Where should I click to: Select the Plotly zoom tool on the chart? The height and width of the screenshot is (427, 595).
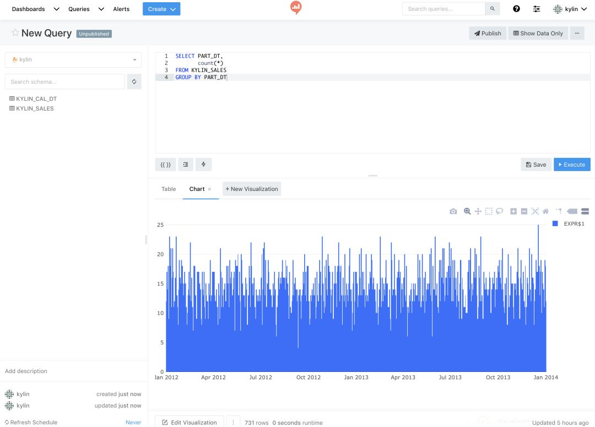pyautogui.click(x=467, y=211)
